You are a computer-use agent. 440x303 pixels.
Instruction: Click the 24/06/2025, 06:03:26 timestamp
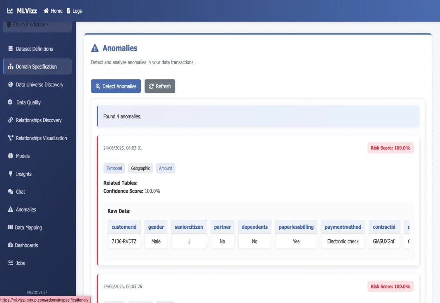pos(123,286)
